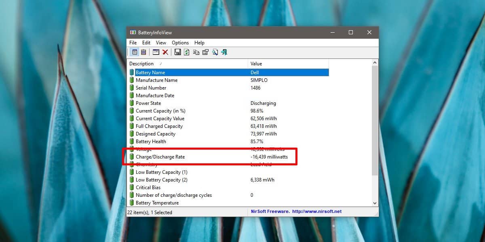Select the Critical Bias row

(x=228, y=188)
